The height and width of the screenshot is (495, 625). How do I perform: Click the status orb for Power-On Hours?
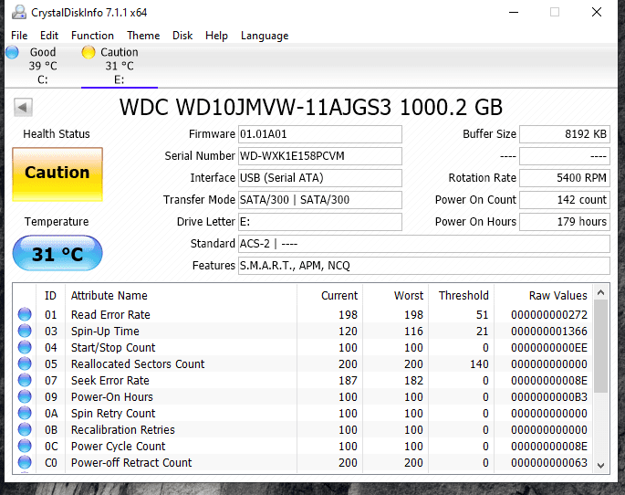pos(25,396)
